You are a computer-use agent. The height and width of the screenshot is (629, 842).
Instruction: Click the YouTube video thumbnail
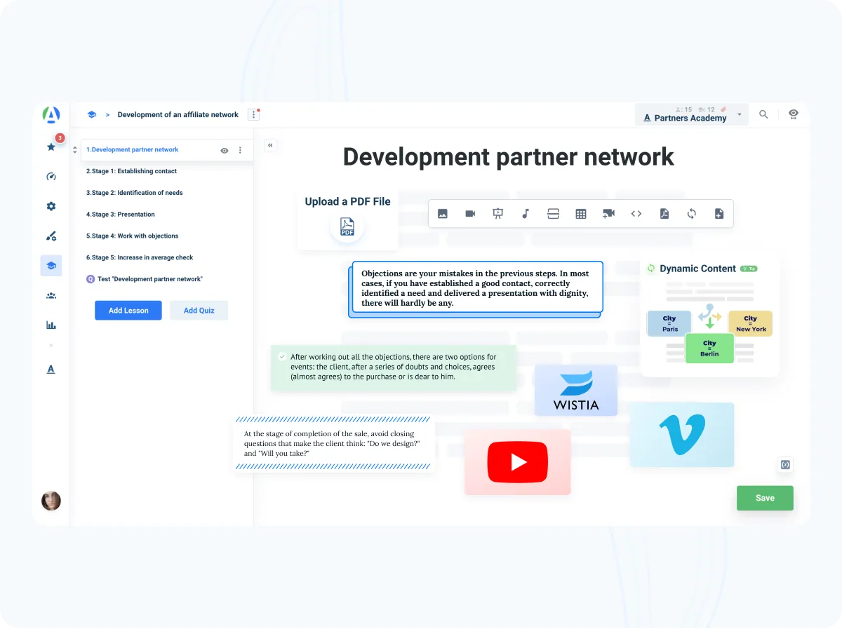518,462
